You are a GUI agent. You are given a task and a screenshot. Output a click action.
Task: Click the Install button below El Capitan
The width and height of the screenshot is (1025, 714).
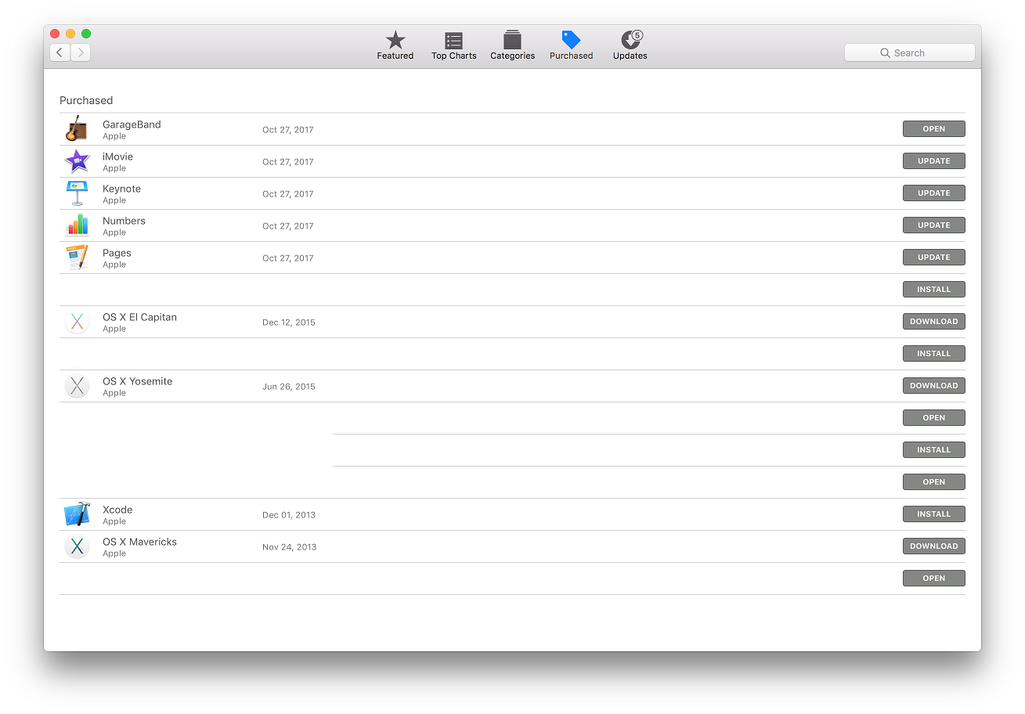[x=933, y=354]
